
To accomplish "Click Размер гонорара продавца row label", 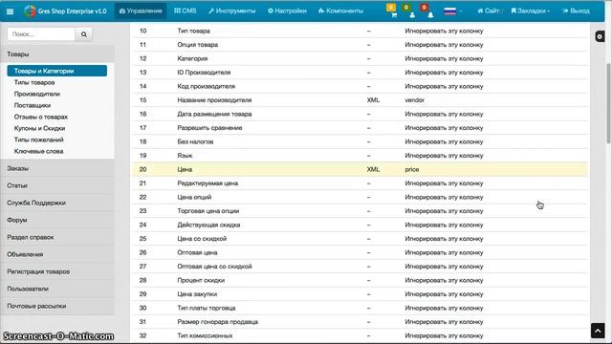I will pos(217,322).
